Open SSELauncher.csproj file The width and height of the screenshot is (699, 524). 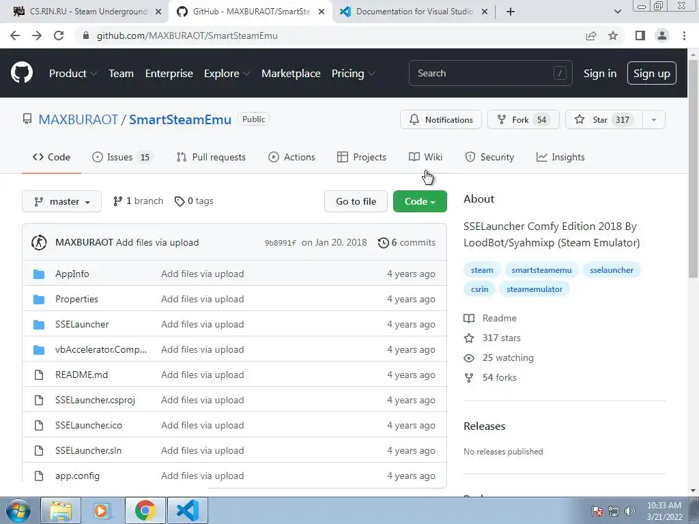pos(95,400)
